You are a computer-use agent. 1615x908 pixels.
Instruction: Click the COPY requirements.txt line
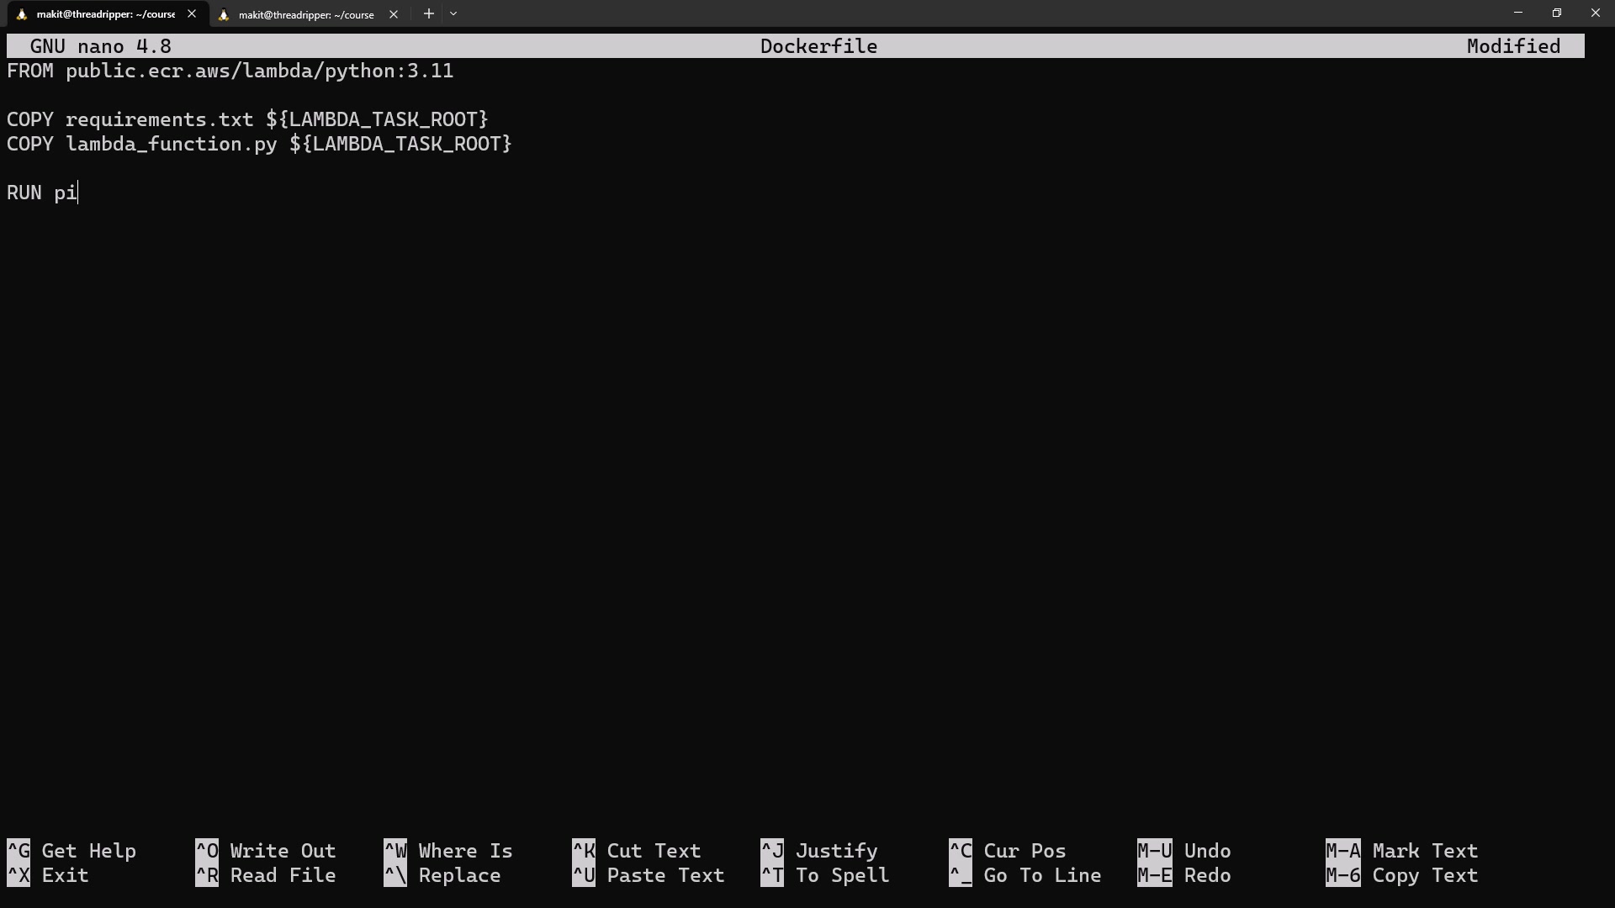(x=247, y=119)
